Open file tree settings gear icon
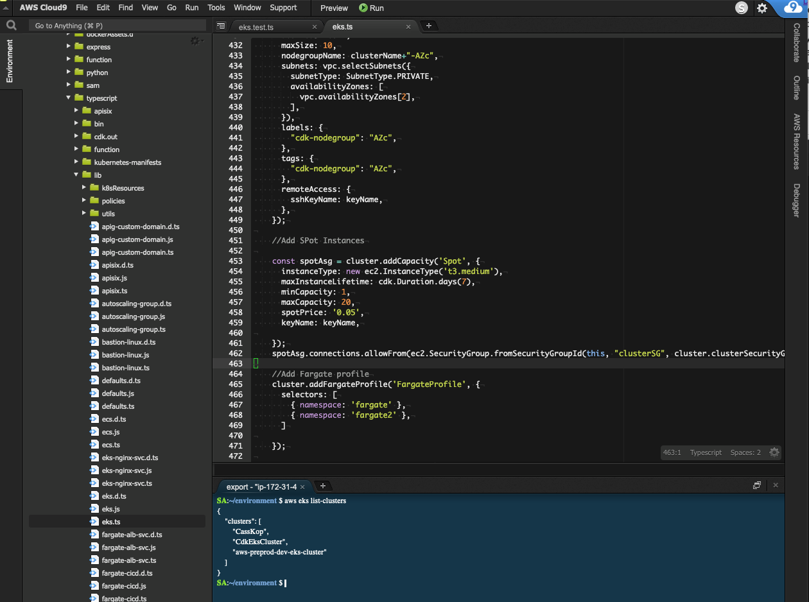 (195, 40)
